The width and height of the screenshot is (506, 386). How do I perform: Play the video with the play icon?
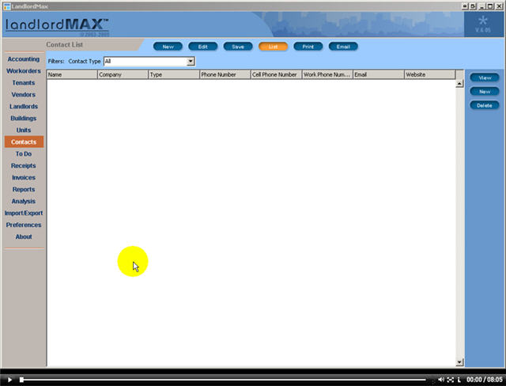tap(9, 380)
